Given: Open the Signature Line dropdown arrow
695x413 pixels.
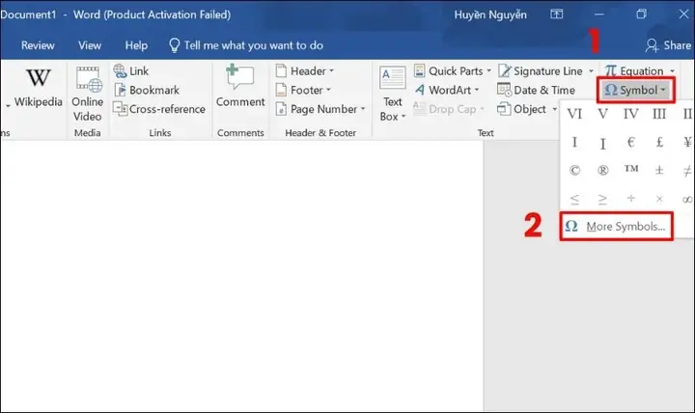Looking at the screenshot, I should pyautogui.click(x=591, y=70).
